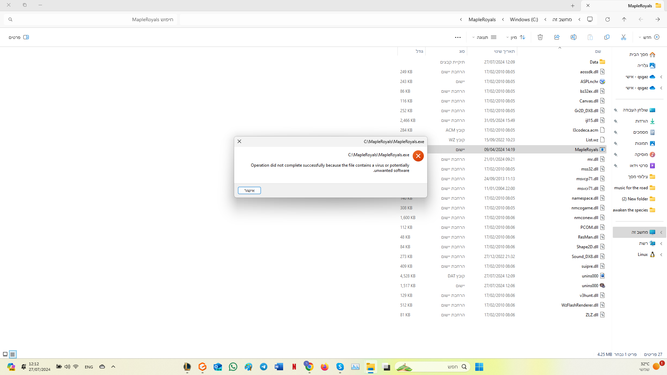Sort by the תאריך שינוי column header
This screenshot has width=667, height=375.
point(492,51)
